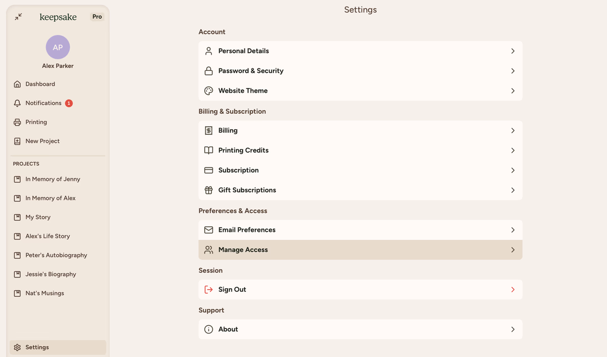Viewport: 607px width, 357px height.
Task: Click the Manage Access chevron arrow
Action: coord(512,250)
